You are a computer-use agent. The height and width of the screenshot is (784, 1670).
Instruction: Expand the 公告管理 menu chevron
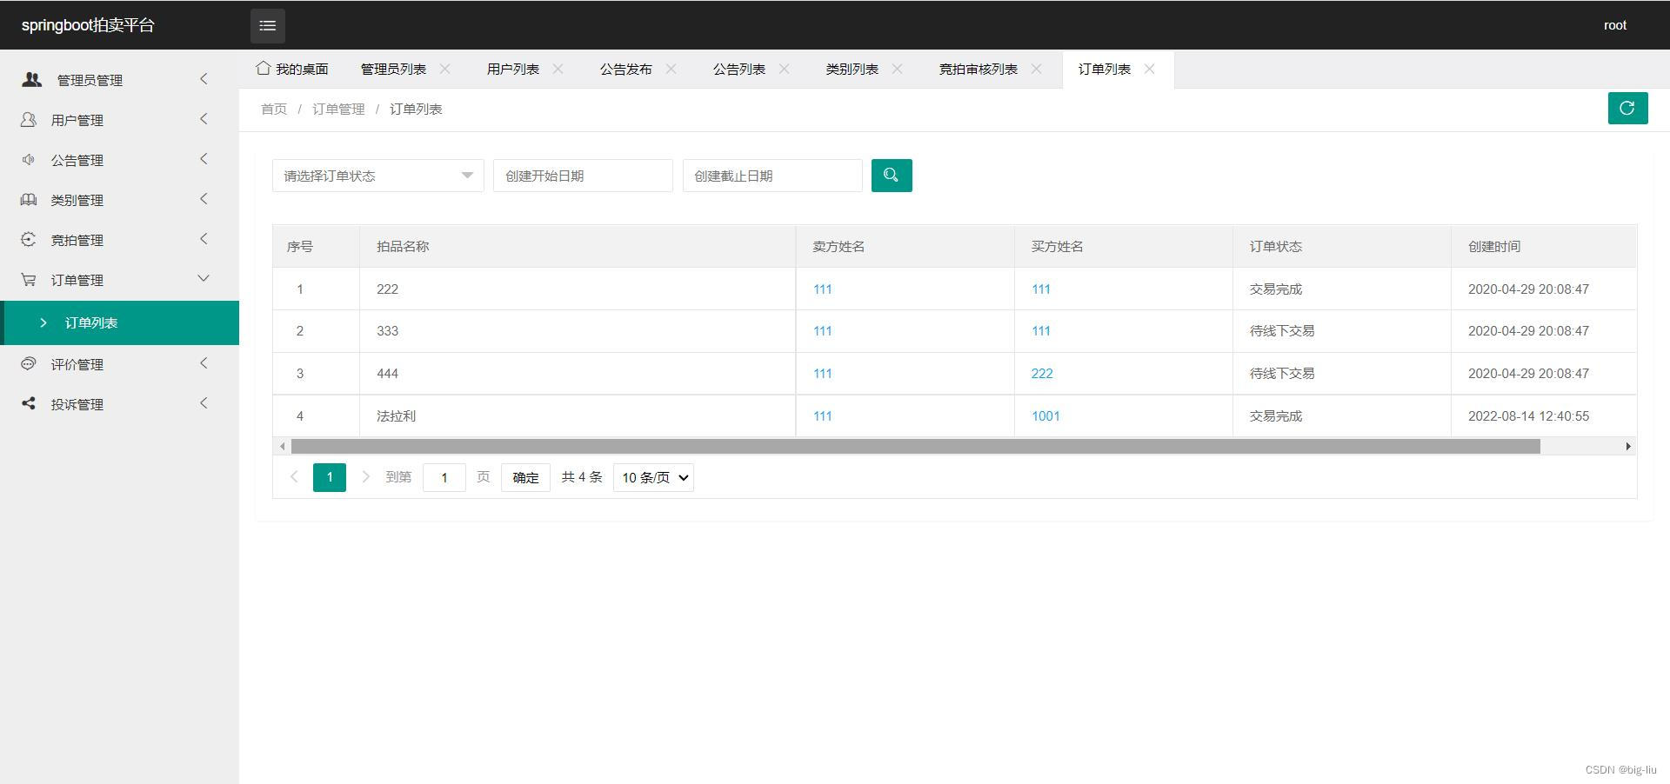[204, 159]
